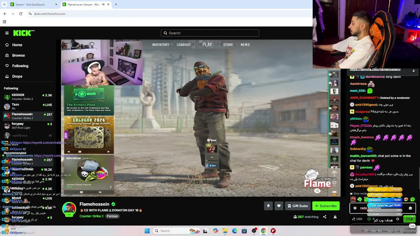View site information icon in address bar
420x236 pixels.
[x=30, y=14]
